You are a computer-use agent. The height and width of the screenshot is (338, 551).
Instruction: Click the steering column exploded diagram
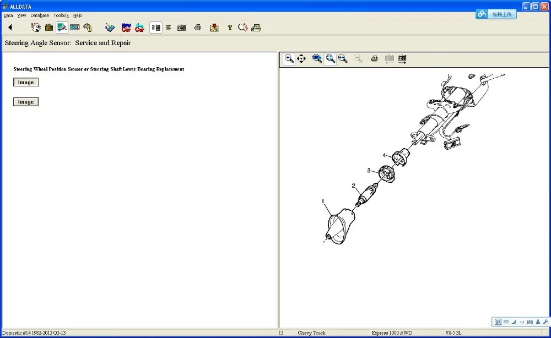(x=414, y=159)
